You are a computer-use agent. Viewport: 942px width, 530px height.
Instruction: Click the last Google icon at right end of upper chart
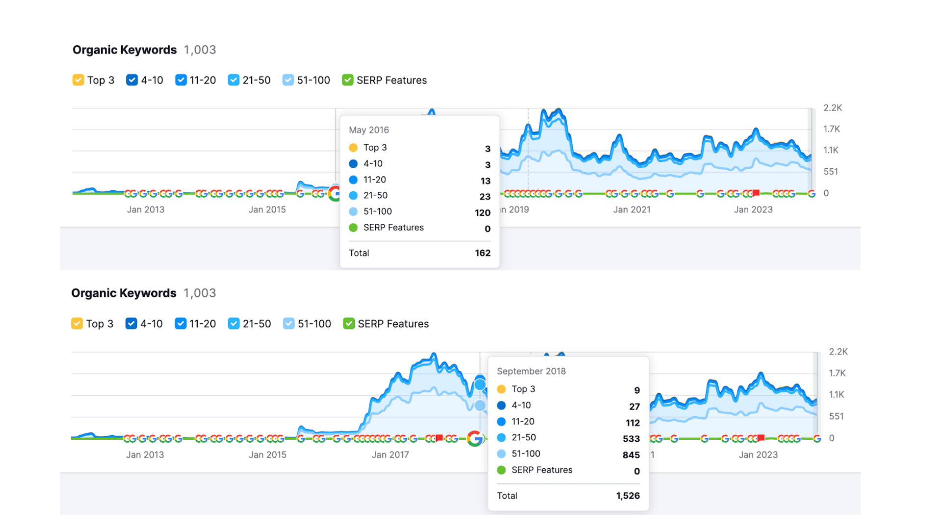(x=811, y=194)
